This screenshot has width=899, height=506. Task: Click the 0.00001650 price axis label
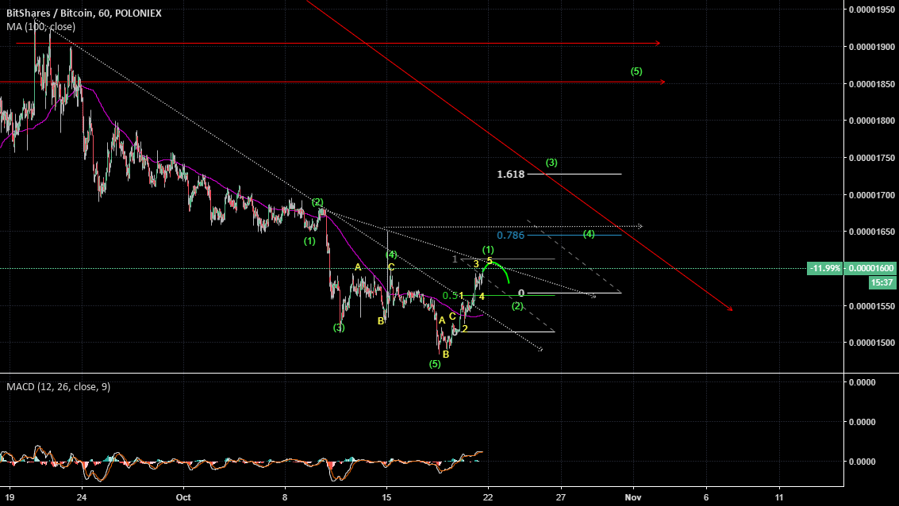tap(871, 232)
